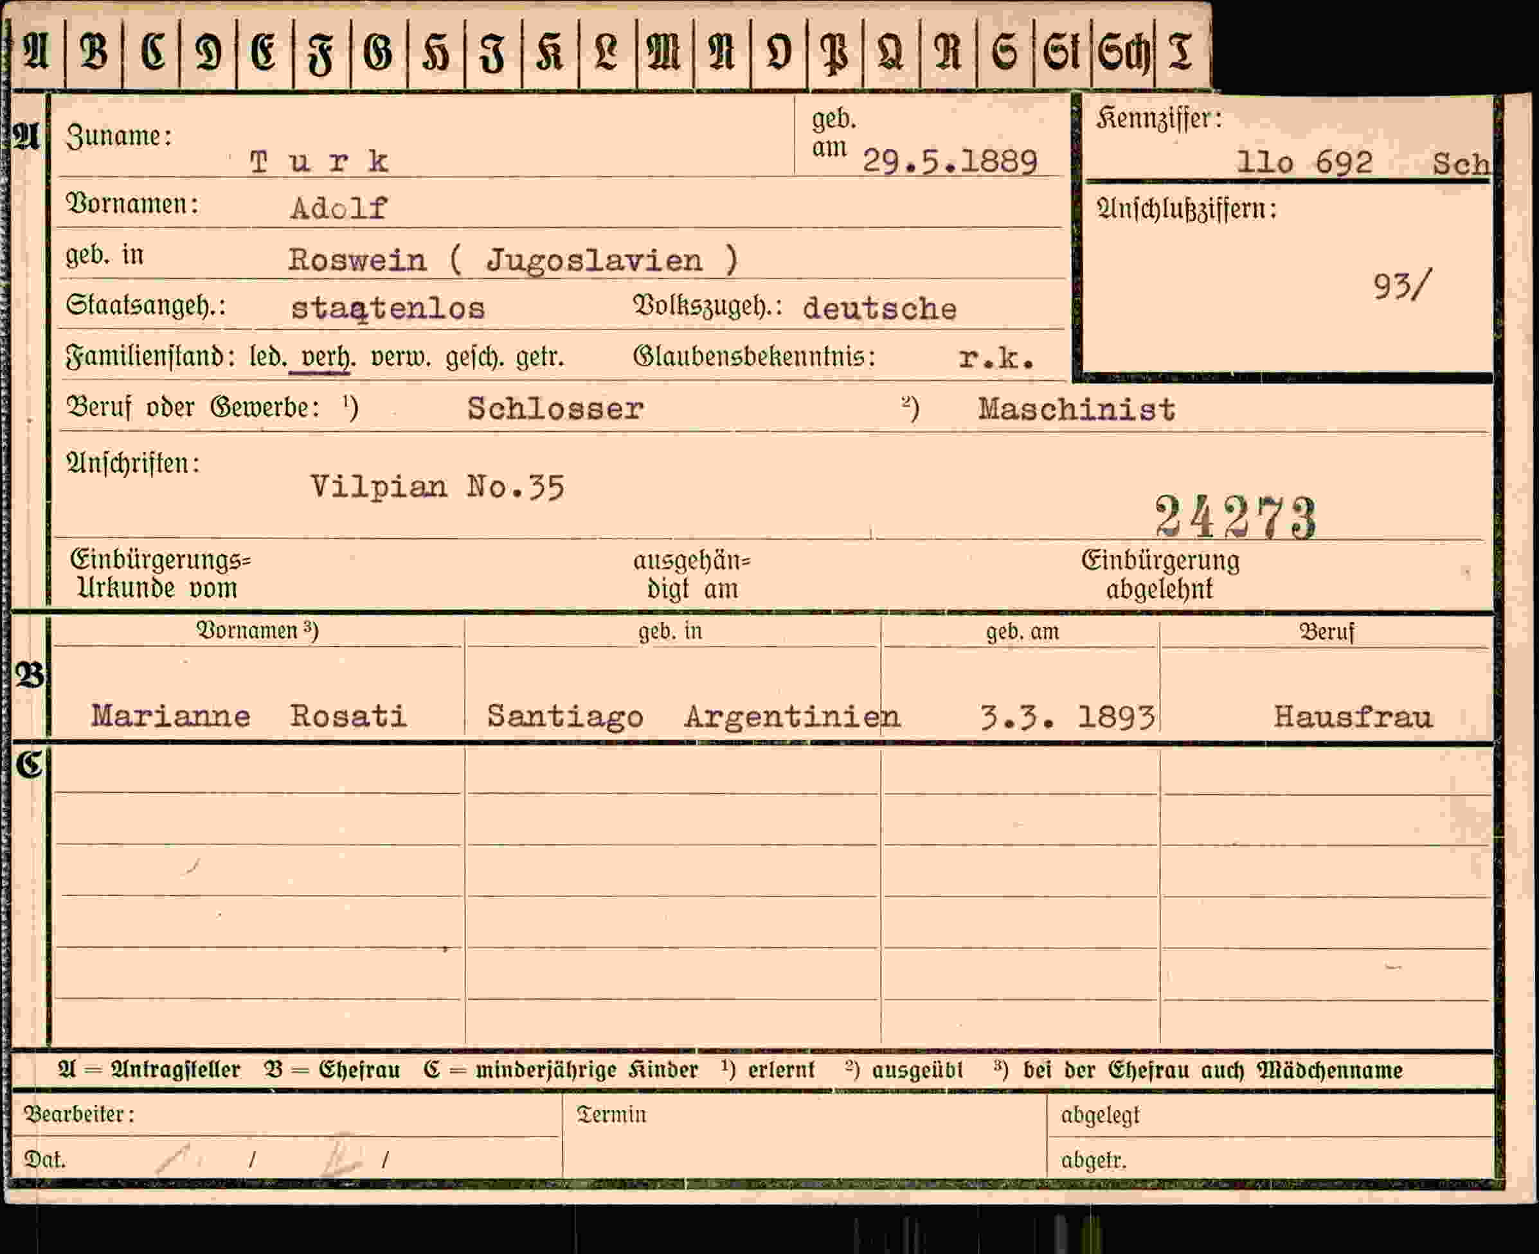Viewport: 1539px width, 1254px height.
Task: Select learned profession 'Schlosser'
Action: coord(555,409)
